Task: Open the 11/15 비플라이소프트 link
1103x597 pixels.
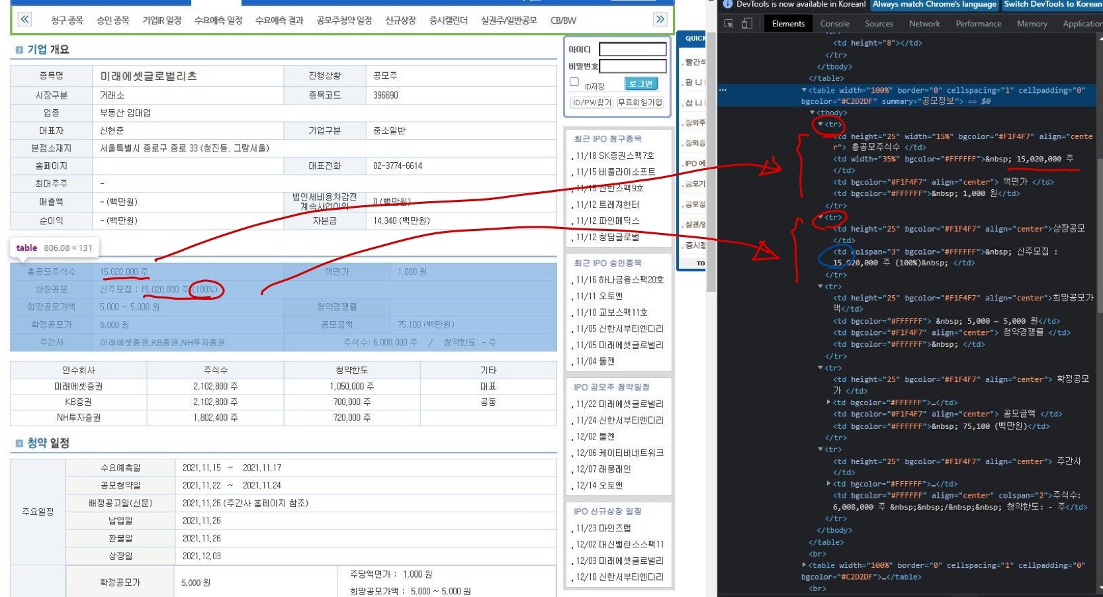Action: point(615,172)
